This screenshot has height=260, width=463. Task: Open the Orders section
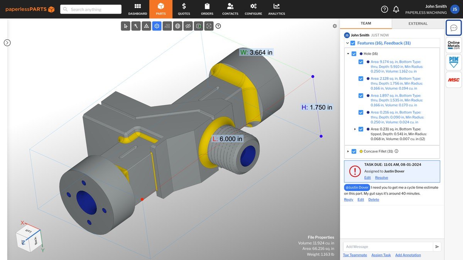click(x=207, y=9)
